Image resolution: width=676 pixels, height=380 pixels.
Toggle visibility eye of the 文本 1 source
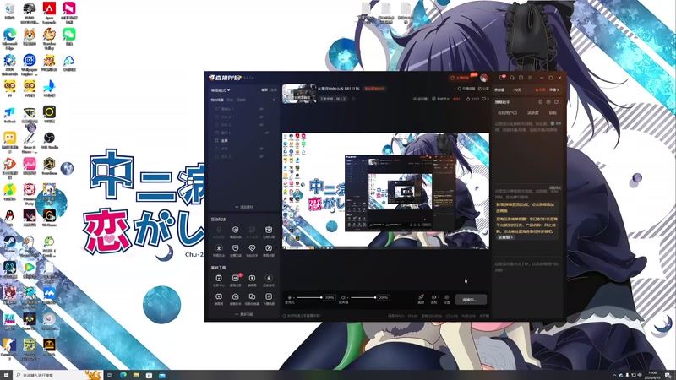click(261, 157)
